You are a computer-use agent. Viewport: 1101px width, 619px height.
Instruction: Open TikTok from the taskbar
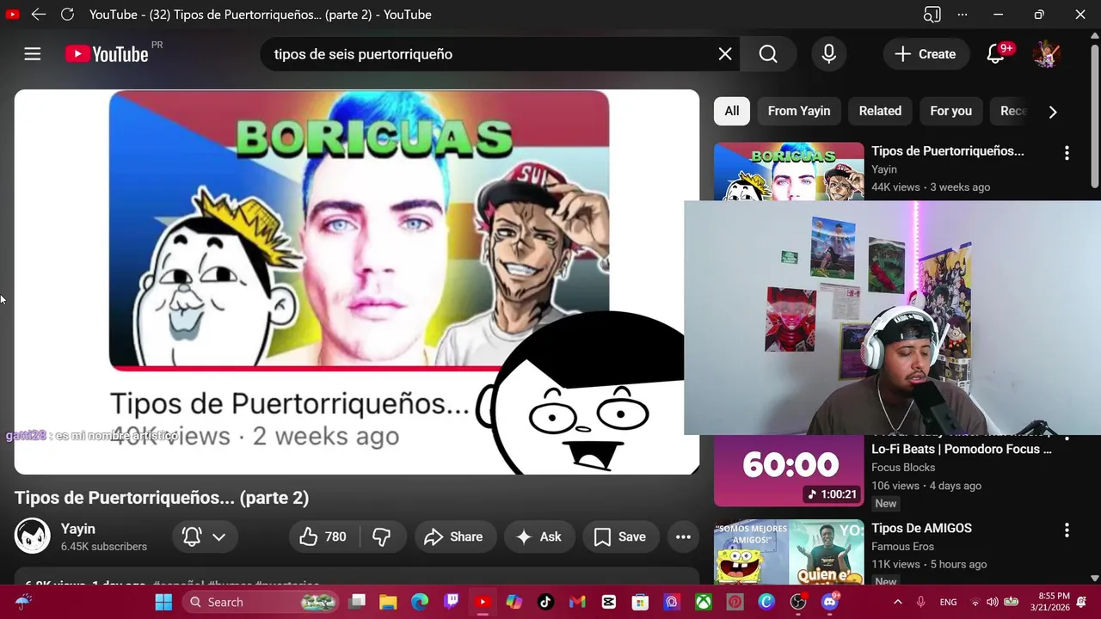[545, 602]
